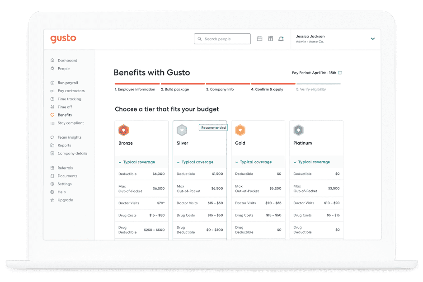423x282 pixels.
Task: Expand the Jessica Jackson account dropdown
Action: click(x=372, y=39)
